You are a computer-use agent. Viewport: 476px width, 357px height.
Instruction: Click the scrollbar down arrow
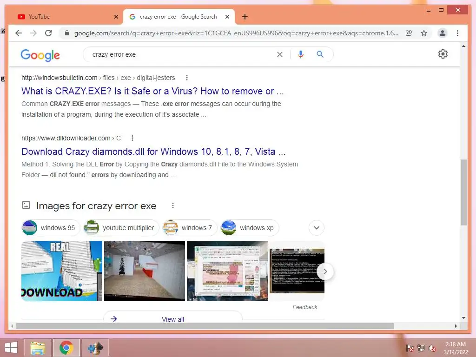pyautogui.click(x=463, y=318)
